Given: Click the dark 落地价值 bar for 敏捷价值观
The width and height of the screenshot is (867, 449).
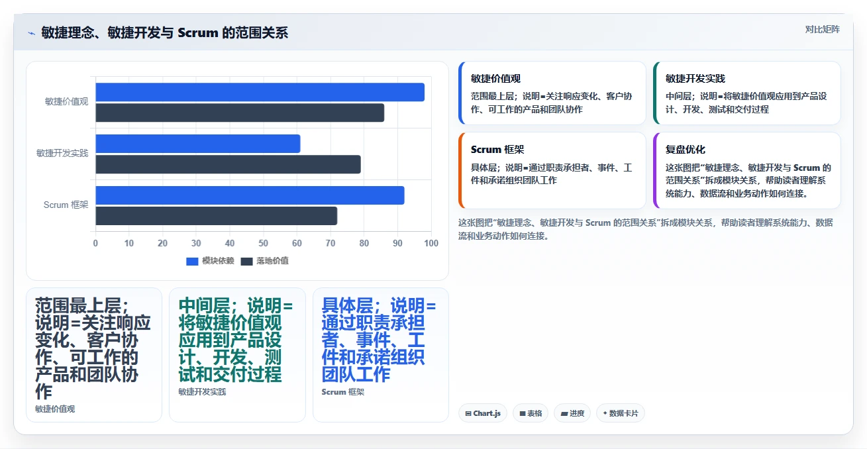Looking at the screenshot, I should (x=240, y=113).
